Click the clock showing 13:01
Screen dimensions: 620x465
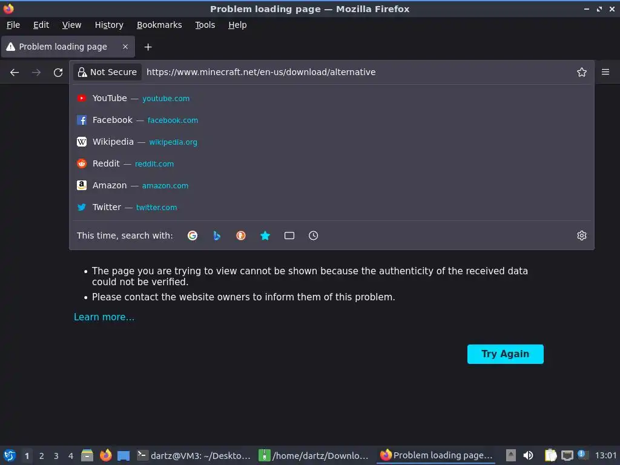tap(605, 455)
